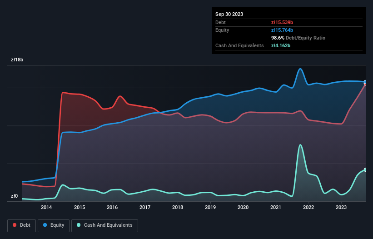373x239 pixels.
Task: Click the 2021 x-axis label
Action: (x=276, y=207)
